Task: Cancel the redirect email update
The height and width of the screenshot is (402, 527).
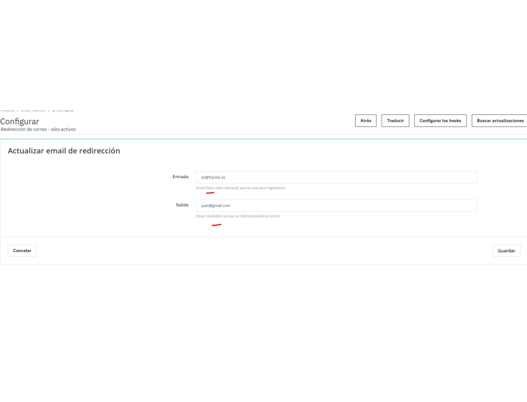Action: 22,251
